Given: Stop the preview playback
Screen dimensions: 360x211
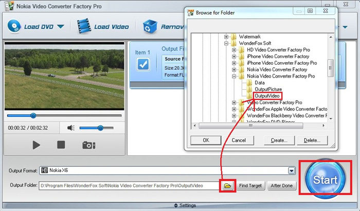Looking at the screenshot, I should [61, 145].
